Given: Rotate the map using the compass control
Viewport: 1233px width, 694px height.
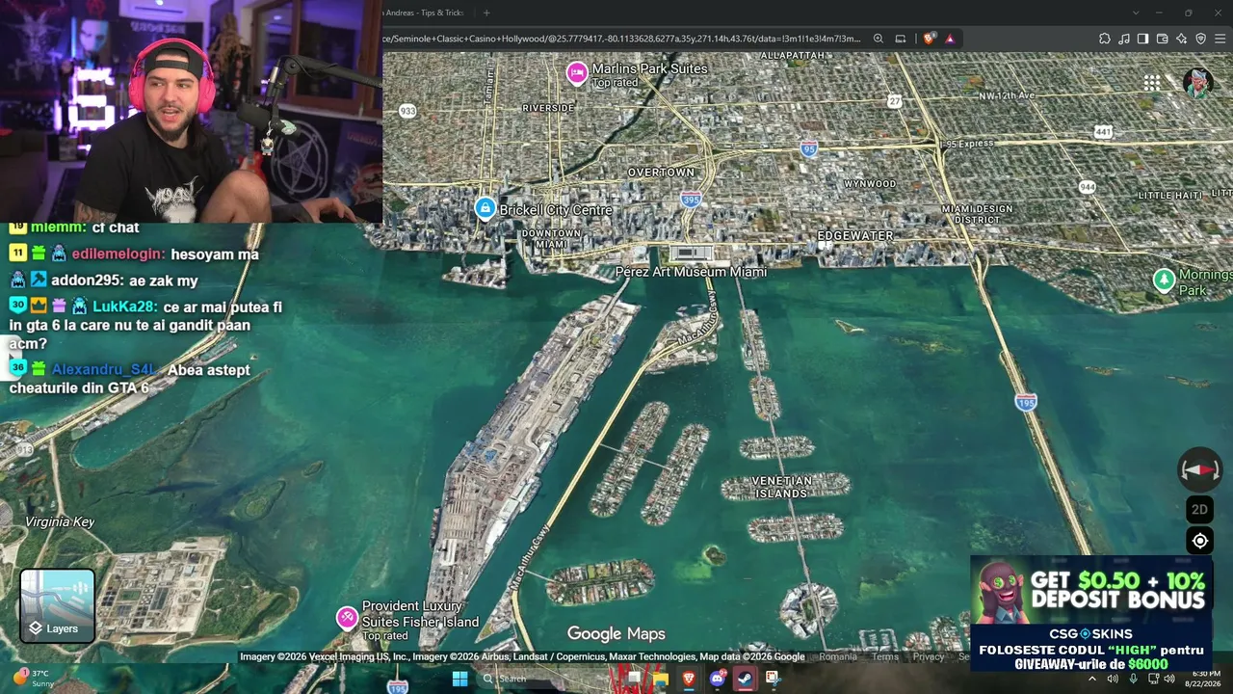Looking at the screenshot, I should point(1199,469).
